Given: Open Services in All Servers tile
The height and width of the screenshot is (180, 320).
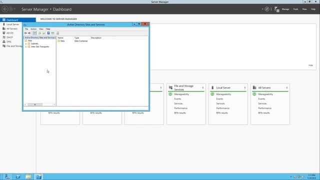Looking at the screenshot, I should pyautogui.click(x=262, y=103).
